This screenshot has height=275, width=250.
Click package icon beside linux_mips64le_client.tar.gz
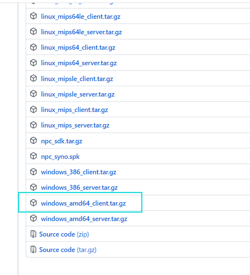[34, 16]
